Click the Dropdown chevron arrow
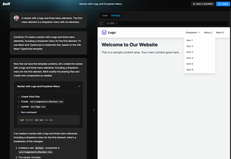The image size is (231, 159). 199,33
